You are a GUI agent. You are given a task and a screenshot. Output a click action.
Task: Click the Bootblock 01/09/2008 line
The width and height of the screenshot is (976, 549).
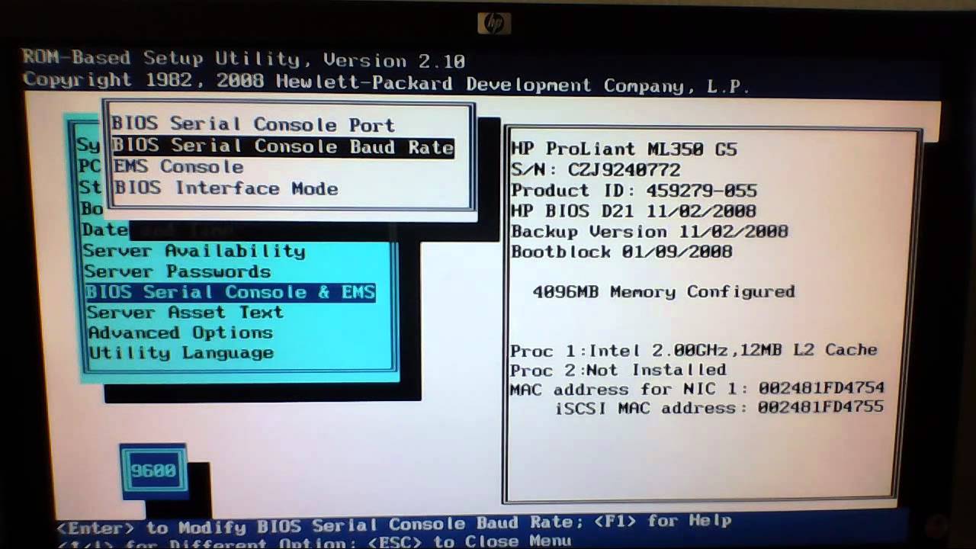(x=621, y=252)
